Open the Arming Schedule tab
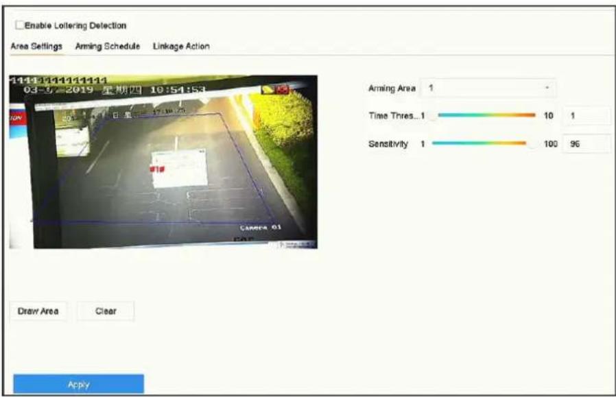Screen dimensions: 616x397 (107, 47)
